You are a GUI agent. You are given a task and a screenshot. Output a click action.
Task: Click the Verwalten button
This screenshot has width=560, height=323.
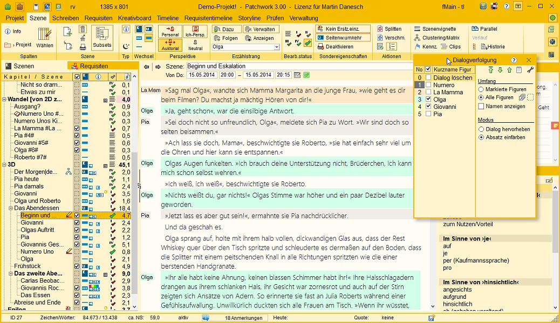[261, 29]
